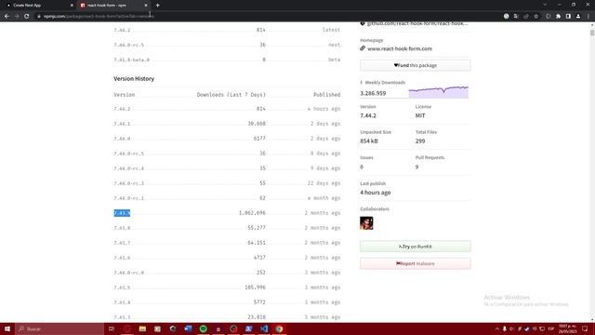The width and height of the screenshot is (595, 335).
Task: Open the notification center icon
Action: tap(585, 328)
